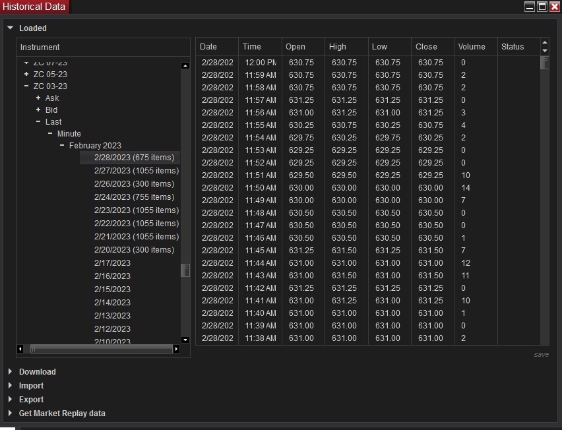Click open value 631.00 at 11:56 AM

pyautogui.click(x=301, y=113)
